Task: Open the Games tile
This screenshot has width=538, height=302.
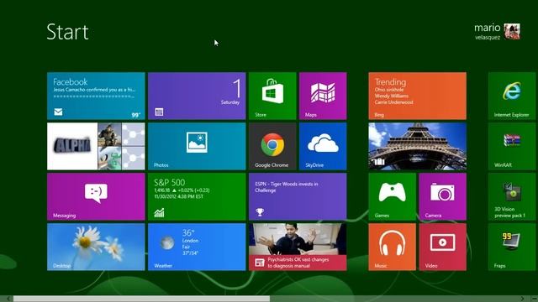Action: 393,196
